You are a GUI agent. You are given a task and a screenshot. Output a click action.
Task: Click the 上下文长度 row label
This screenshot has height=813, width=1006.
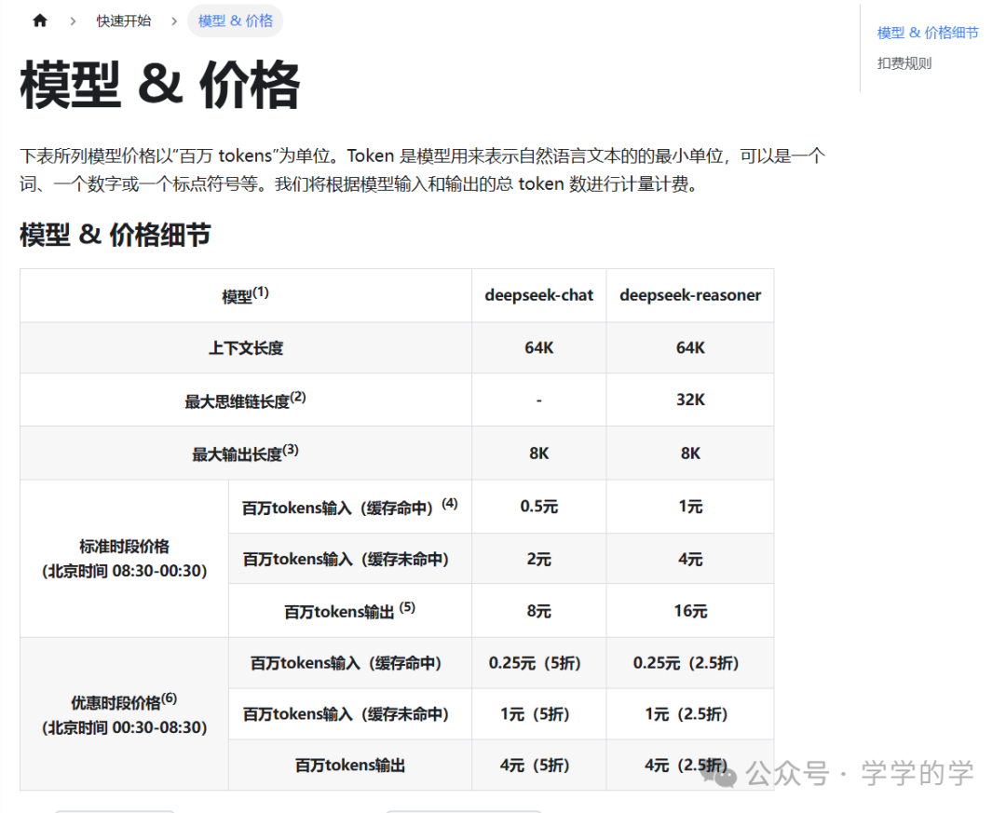coord(246,347)
